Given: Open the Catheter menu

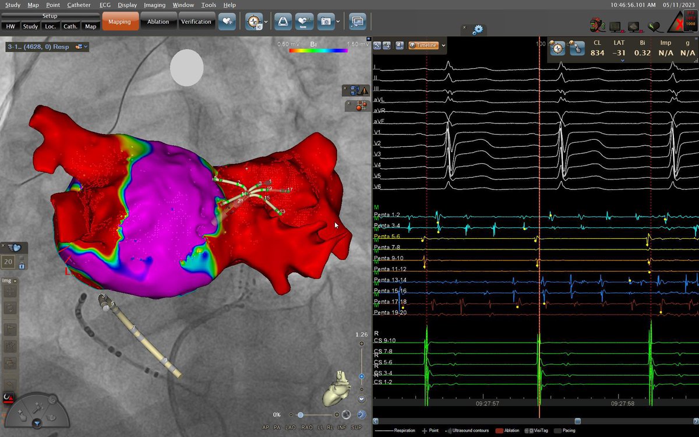Looking at the screenshot, I should tap(79, 5).
